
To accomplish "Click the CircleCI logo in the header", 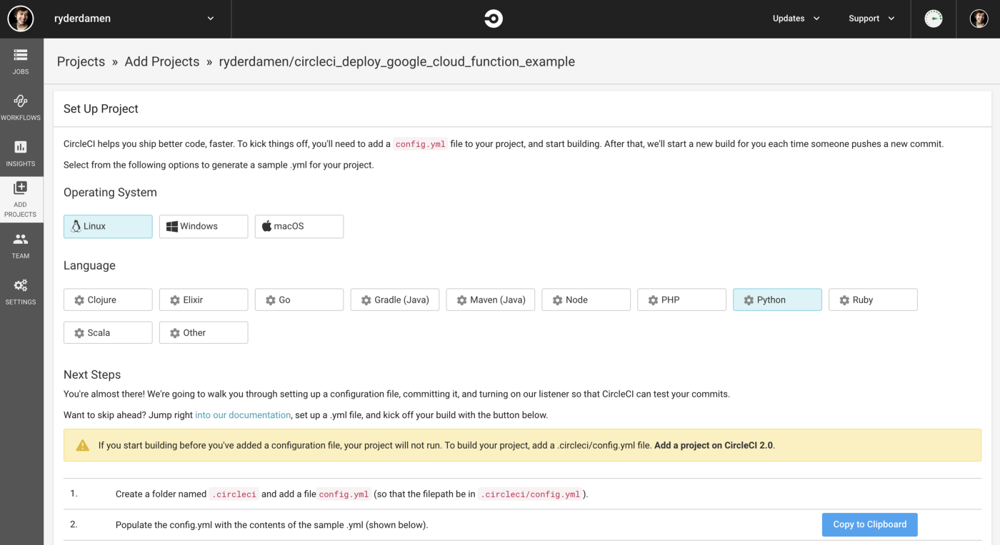I will 494,19.
